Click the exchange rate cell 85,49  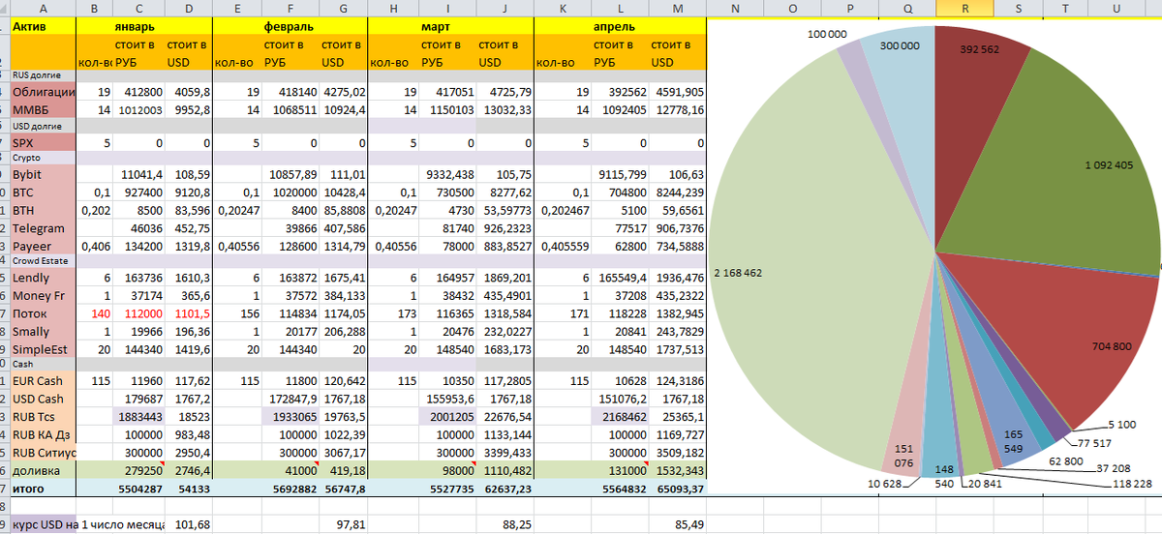click(x=677, y=525)
